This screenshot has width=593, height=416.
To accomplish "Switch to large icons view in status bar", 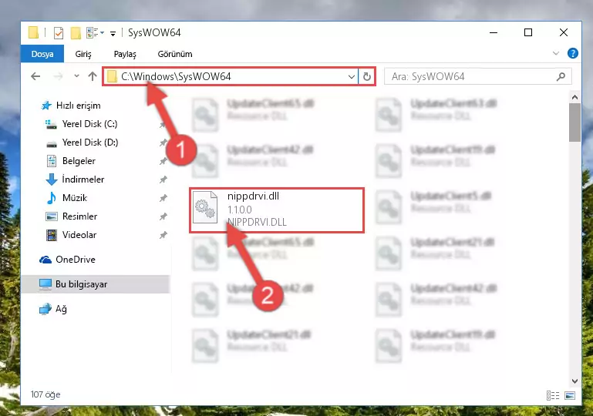I will (x=570, y=396).
